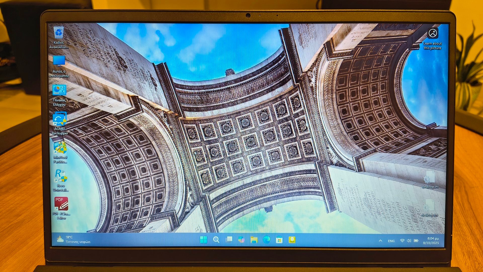
Task: Launch Microsoft Edge from the taskbar
Action: click(x=267, y=240)
